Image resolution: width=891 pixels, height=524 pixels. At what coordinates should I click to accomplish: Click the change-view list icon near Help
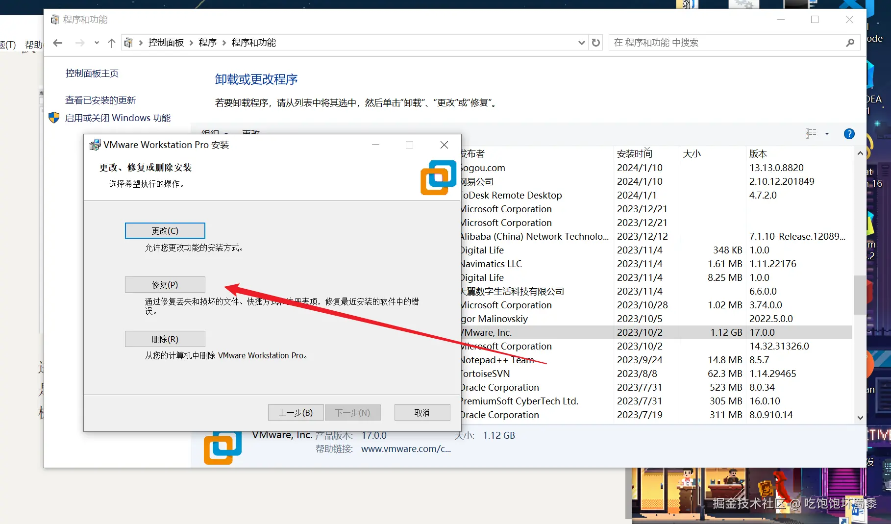(810, 133)
